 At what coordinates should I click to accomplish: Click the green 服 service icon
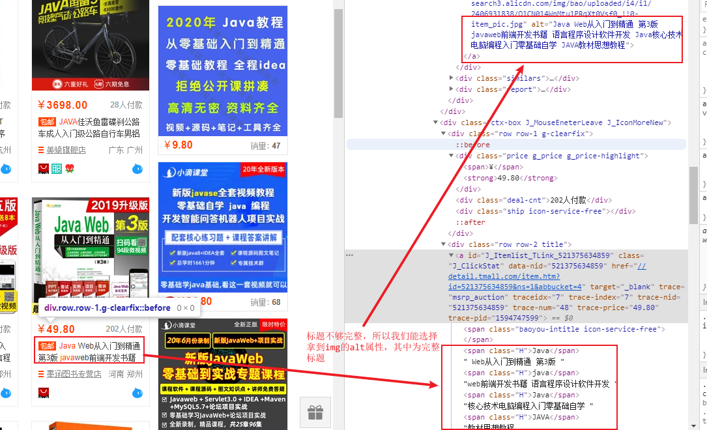(x=57, y=169)
